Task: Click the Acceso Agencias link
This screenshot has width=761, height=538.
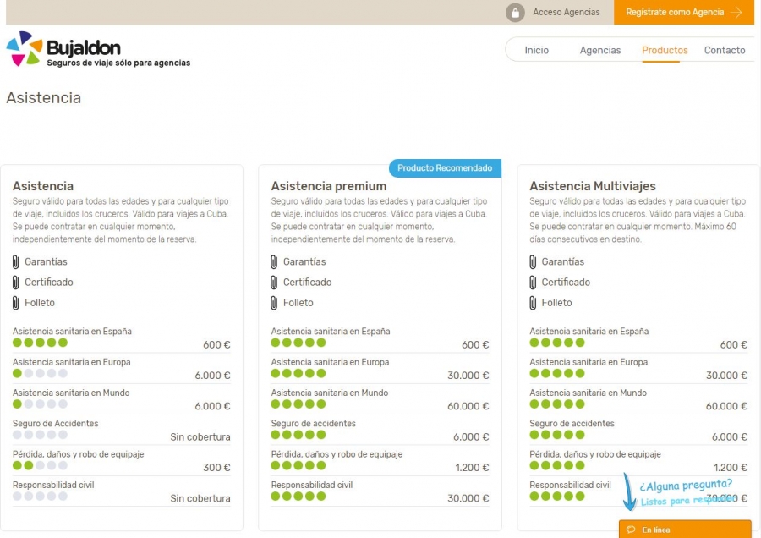Action: pos(566,13)
